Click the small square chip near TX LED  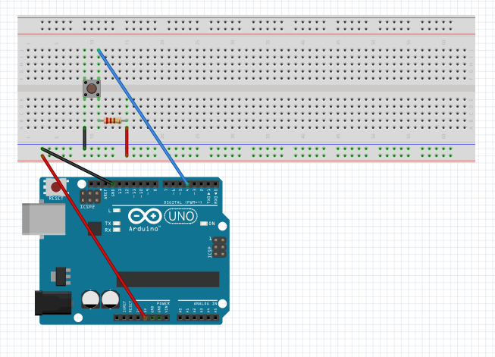pos(95,229)
